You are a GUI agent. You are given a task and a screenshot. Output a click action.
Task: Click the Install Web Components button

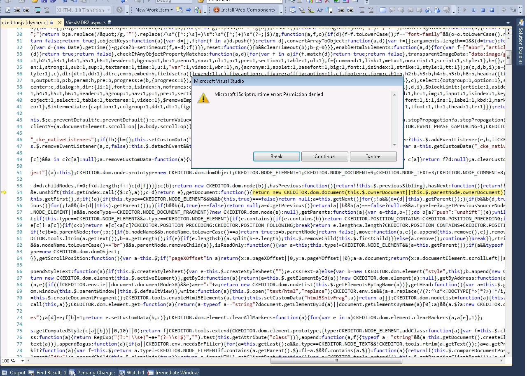pyautogui.click(x=244, y=10)
